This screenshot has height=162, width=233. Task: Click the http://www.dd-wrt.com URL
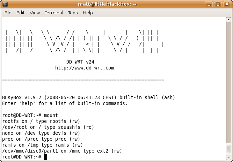tap(84, 68)
